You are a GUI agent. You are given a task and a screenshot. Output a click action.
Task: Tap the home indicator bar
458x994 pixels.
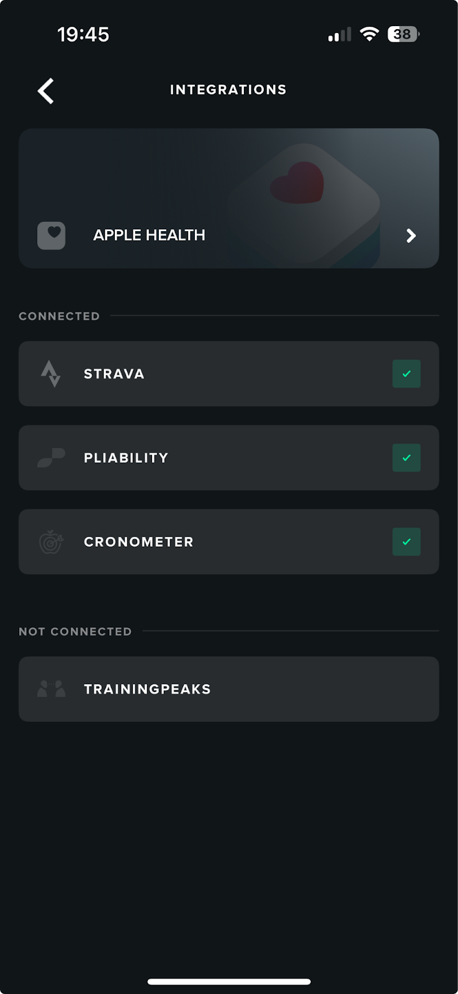tap(229, 982)
